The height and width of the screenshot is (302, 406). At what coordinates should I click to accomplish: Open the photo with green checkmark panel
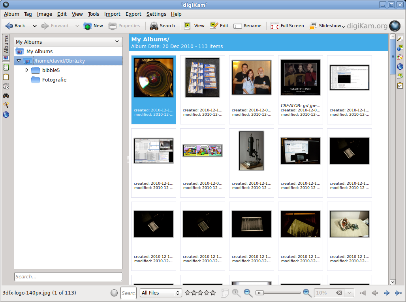(400, 76)
